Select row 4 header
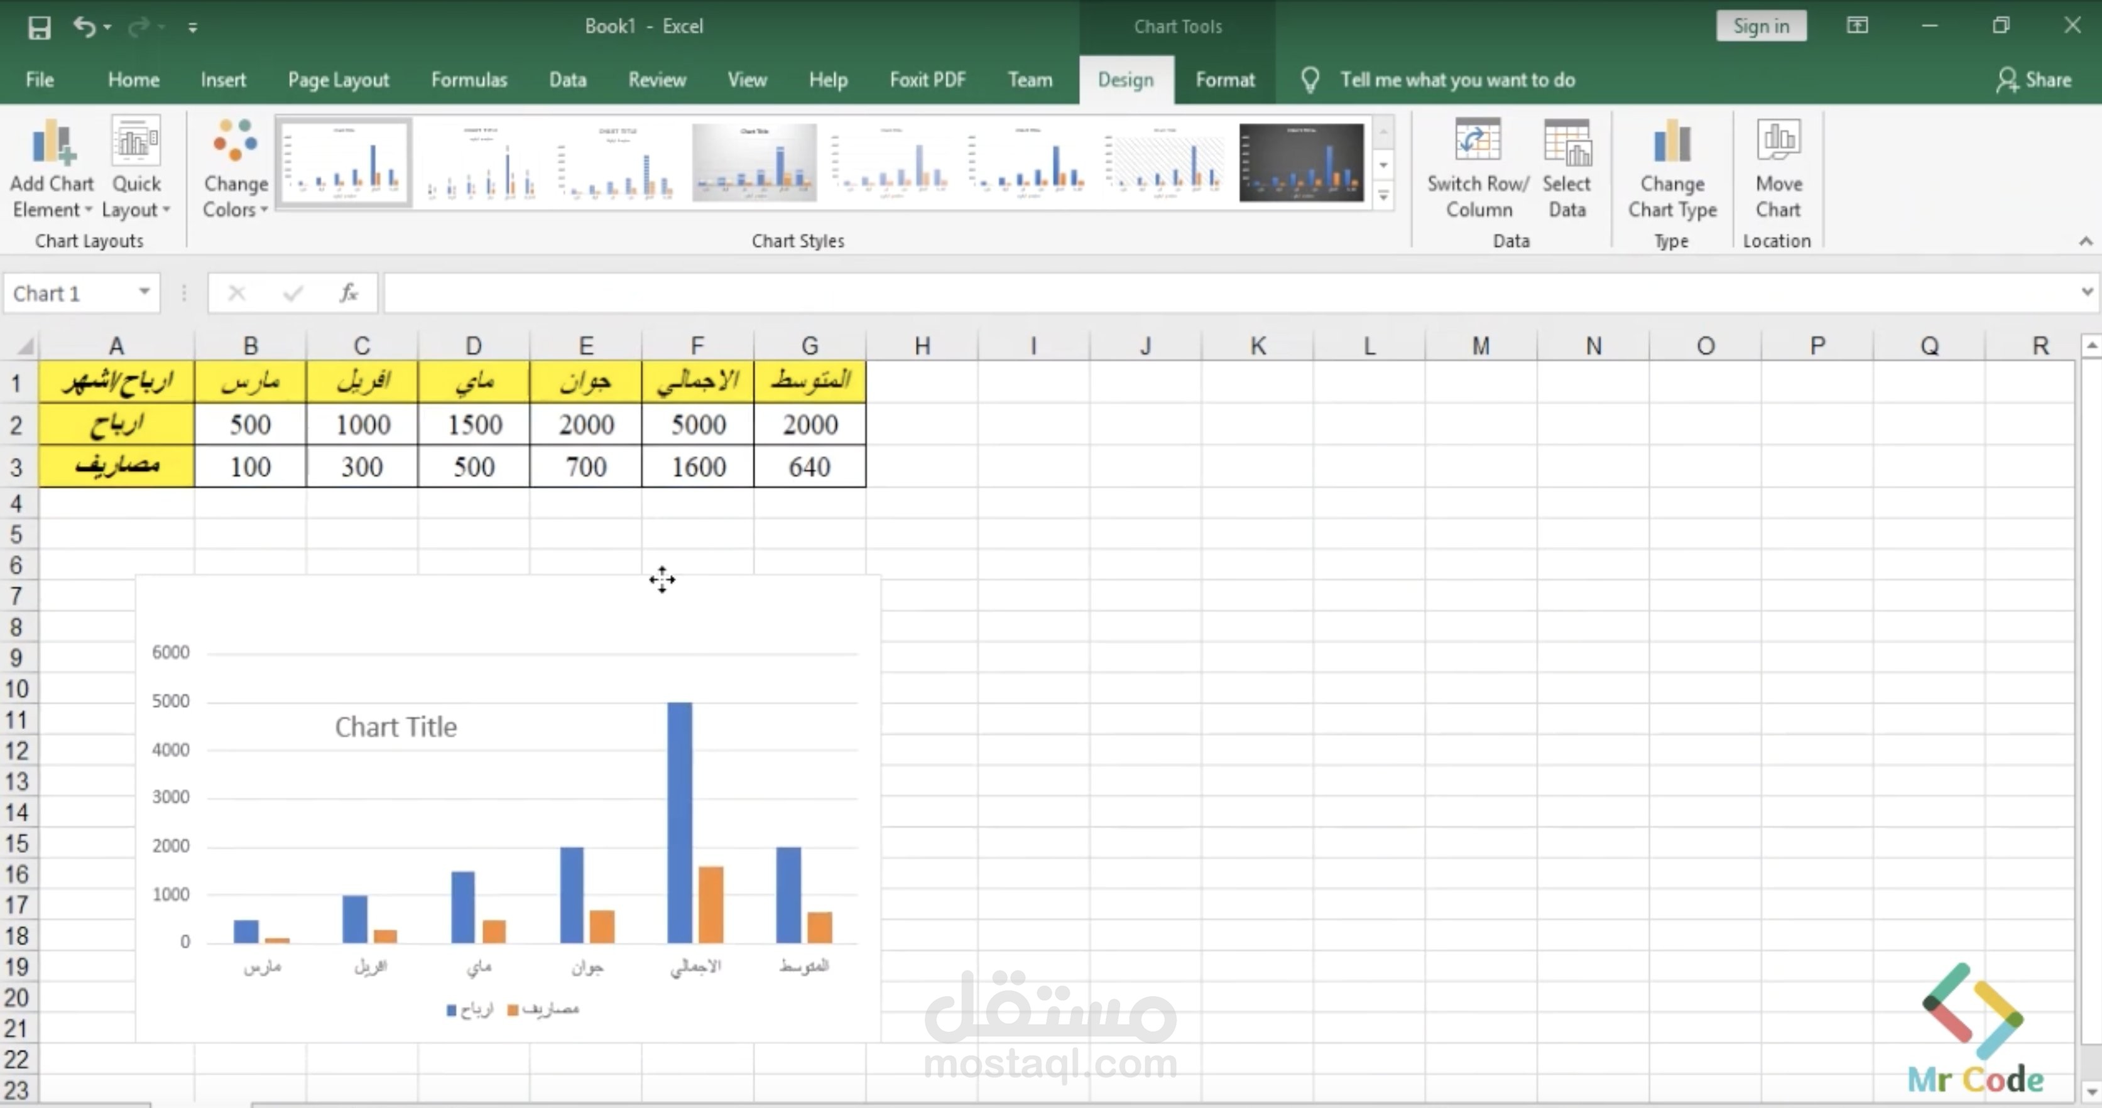Screen dimensions: 2102x1108 pyautogui.click(x=16, y=503)
